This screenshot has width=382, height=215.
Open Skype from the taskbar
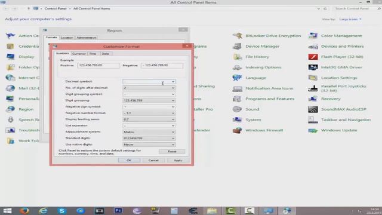coord(62,211)
